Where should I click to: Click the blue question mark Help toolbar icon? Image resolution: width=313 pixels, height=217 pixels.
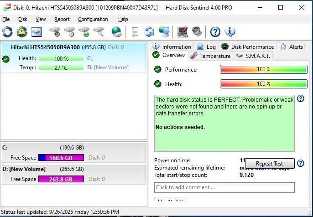pyautogui.click(x=215, y=32)
